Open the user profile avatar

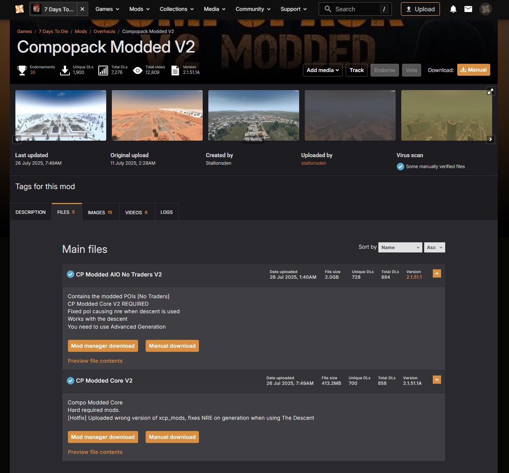[x=486, y=9]
